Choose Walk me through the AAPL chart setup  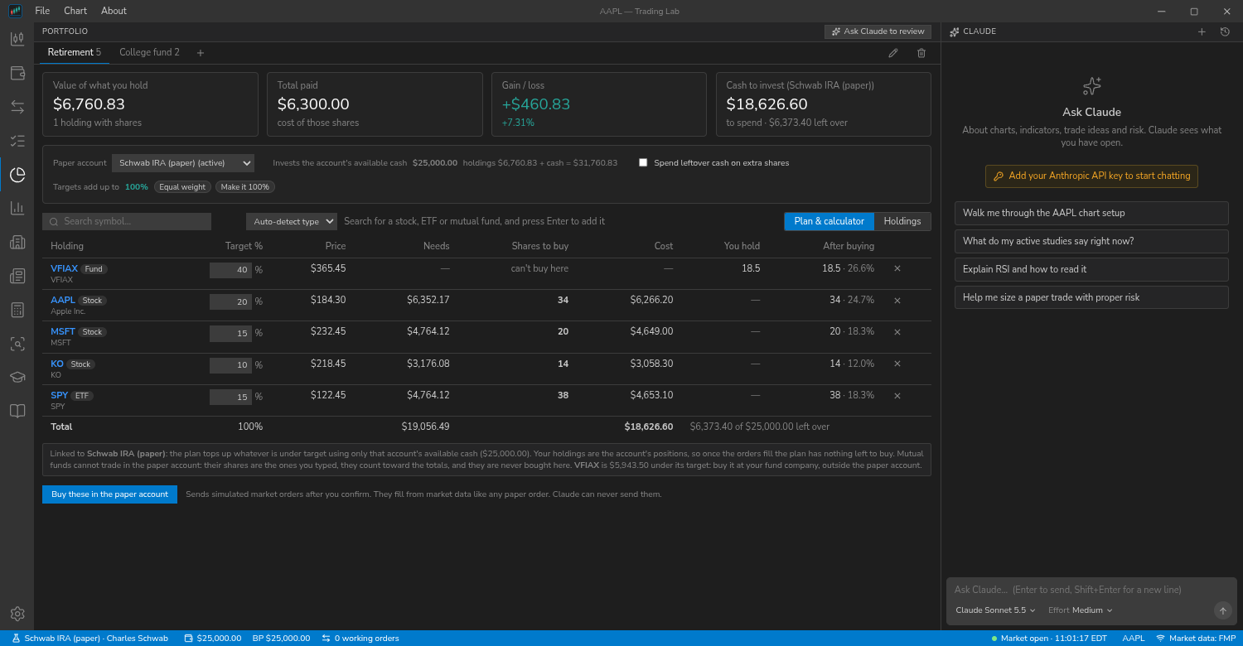(x=1091, y=213)
